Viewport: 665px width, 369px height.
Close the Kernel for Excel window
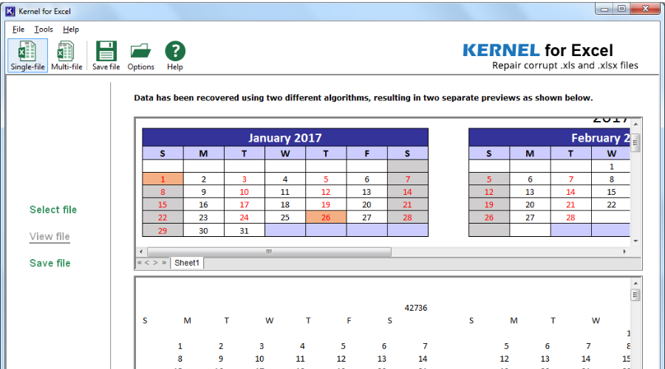[645, 9]
